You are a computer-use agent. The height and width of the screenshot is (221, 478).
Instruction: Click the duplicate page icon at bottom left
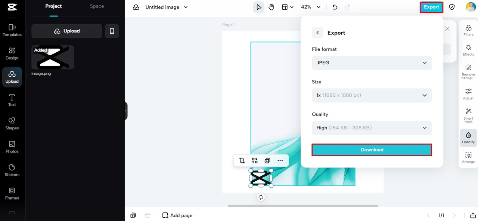[133, 215]
